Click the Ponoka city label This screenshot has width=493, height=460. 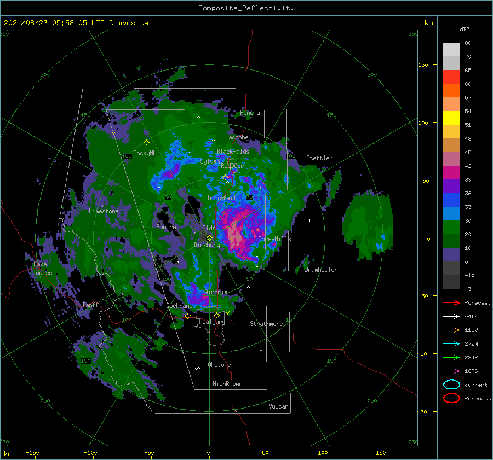tap(250, 113)
